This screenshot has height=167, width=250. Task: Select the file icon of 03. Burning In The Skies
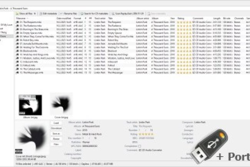click(x=17, y=29)
